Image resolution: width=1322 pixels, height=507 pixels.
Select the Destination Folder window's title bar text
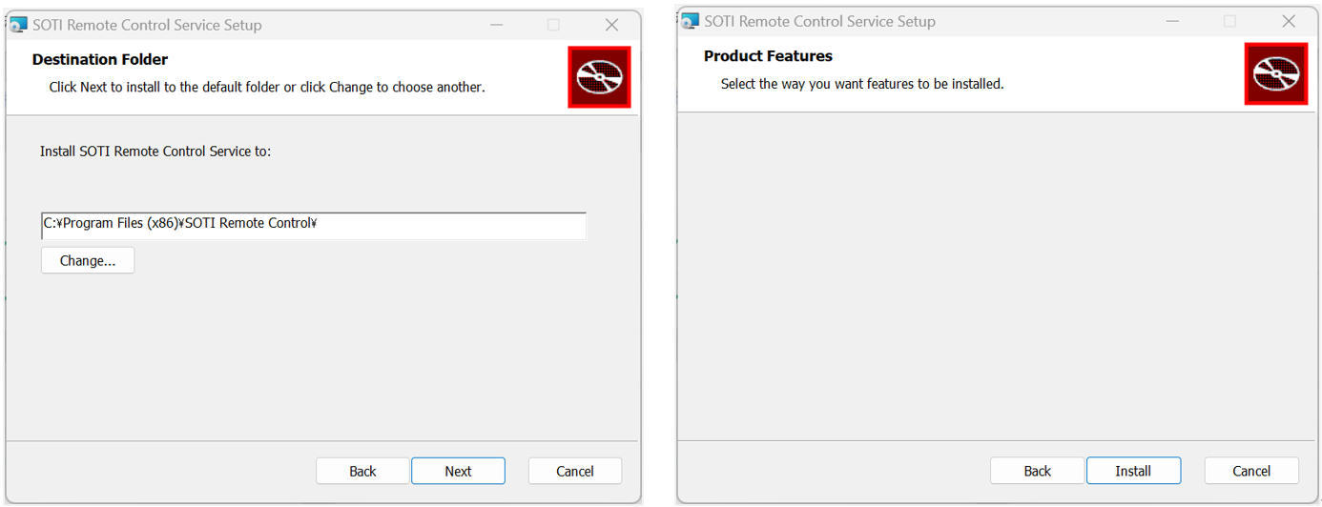pyautogui.click(x=147, y=25)
